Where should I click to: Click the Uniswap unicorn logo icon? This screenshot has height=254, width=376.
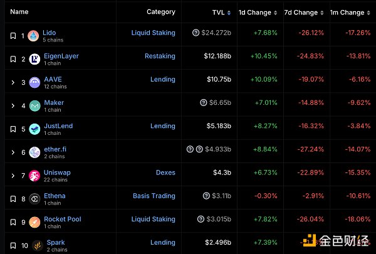(34, 176)
